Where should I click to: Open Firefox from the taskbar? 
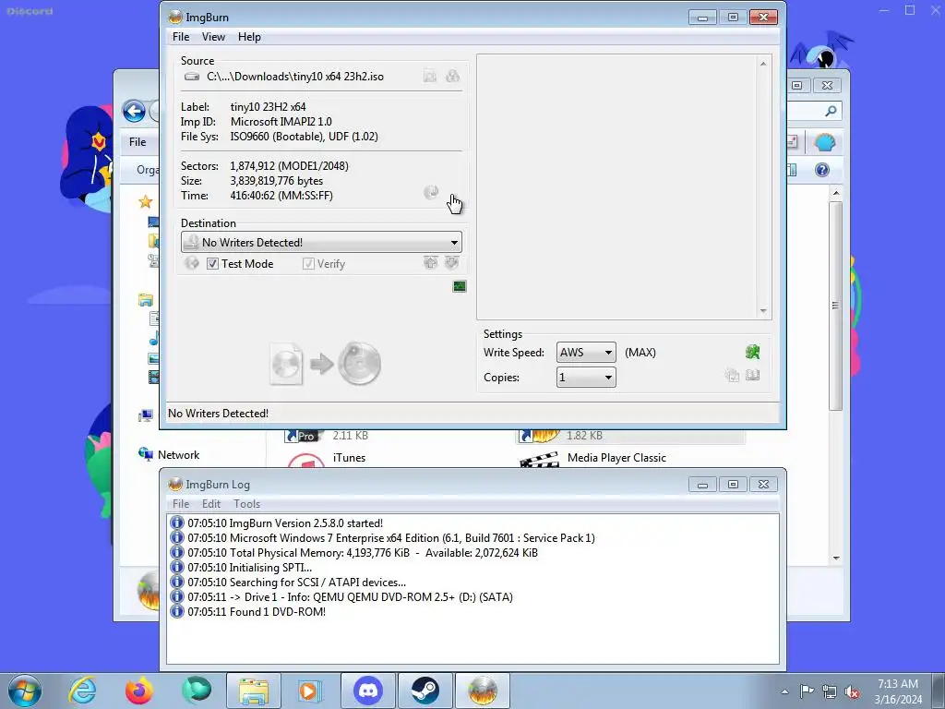[139, 691]
